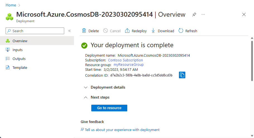
Task: Click into the Search input field
Action: pyautogui.click(x=36, y=31)
